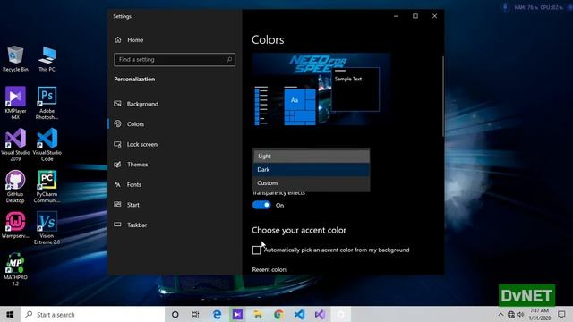This screenshot has height=322, width=573.
Task: Open Visual Studio Code taskbar icon
Action: [299, 314]
